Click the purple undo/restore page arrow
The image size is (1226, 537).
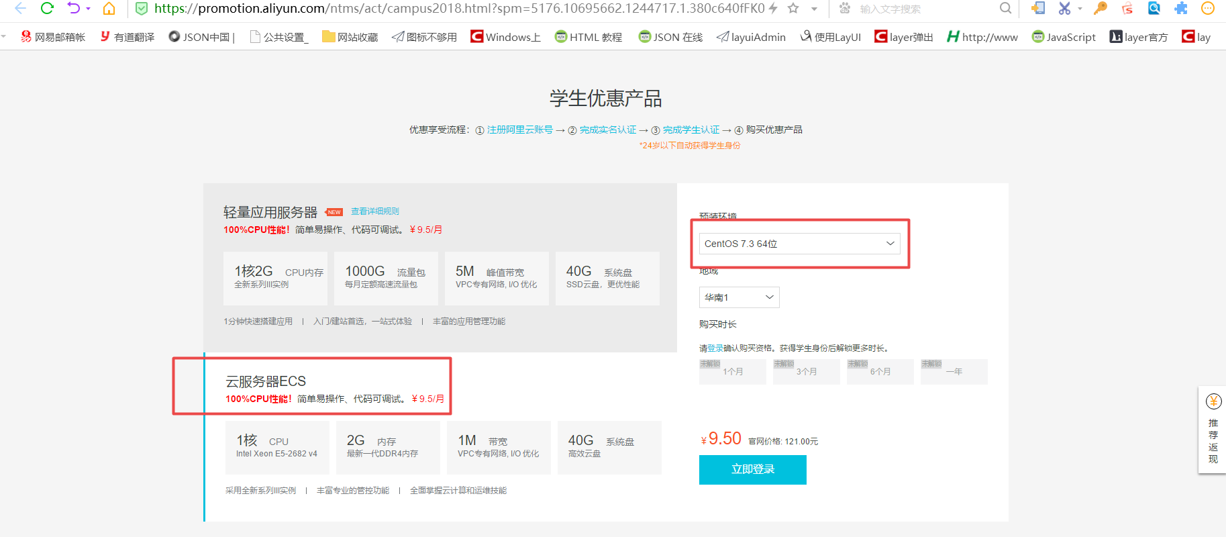[73, 9]
